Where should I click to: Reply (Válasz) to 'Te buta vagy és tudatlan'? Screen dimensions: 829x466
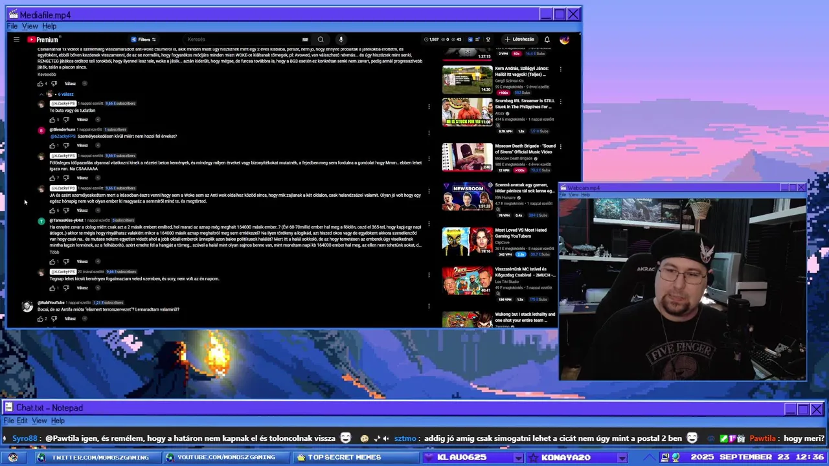82,120
